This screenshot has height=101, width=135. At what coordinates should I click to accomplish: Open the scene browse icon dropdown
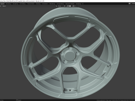(x=130, y=4)
